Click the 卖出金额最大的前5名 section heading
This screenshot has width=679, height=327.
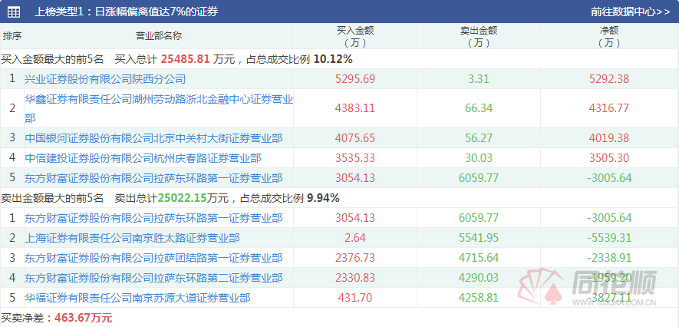[52, 198]
